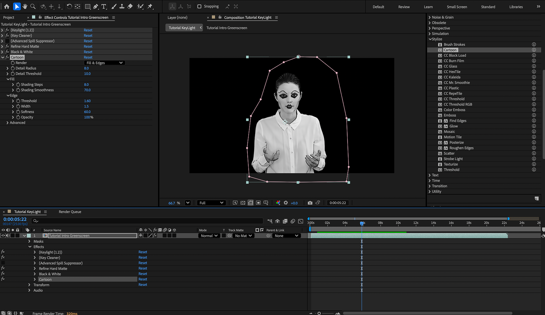Image resolution: width=545 pixels, height=315 pixels.
Task: Toggle fx switch for Advanced Spill Suppressor
Action: [7, 41]
